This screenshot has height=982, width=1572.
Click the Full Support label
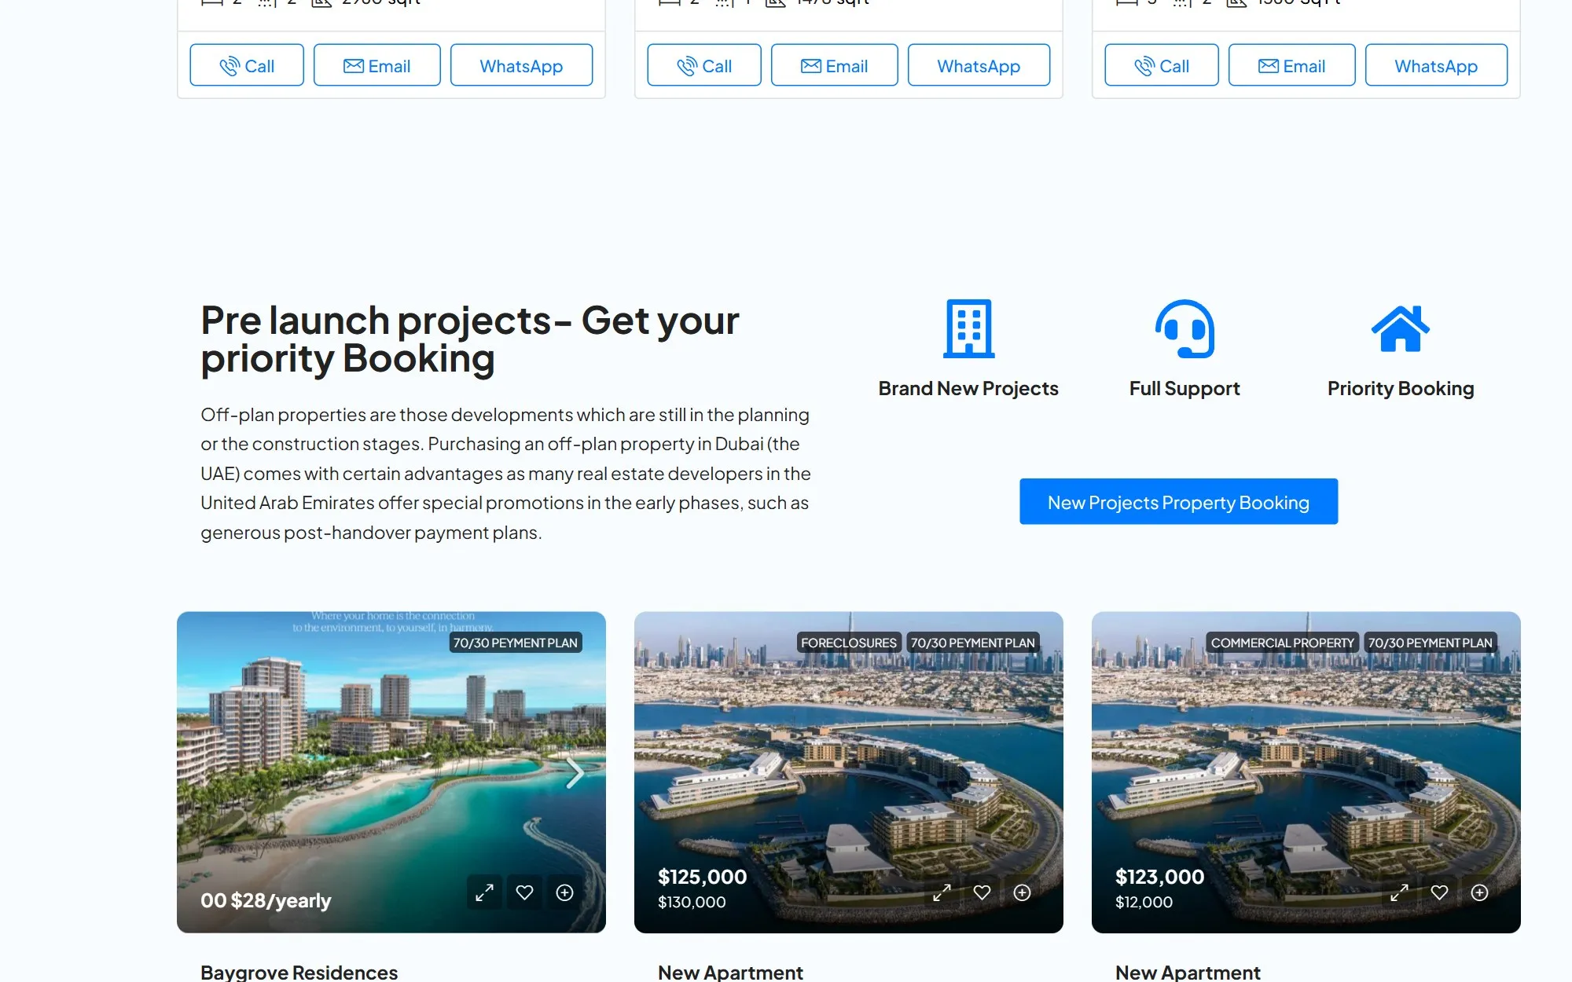point(1185,388)
